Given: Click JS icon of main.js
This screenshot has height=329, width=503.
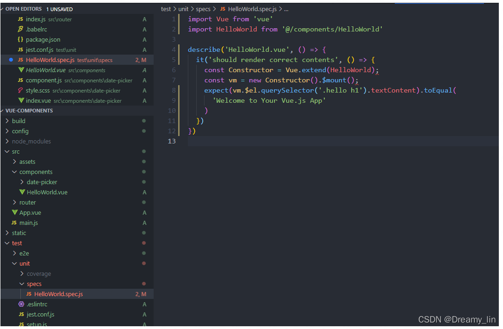Looking at the screenshot, I should pyautogui.click(x=14, y=223).
